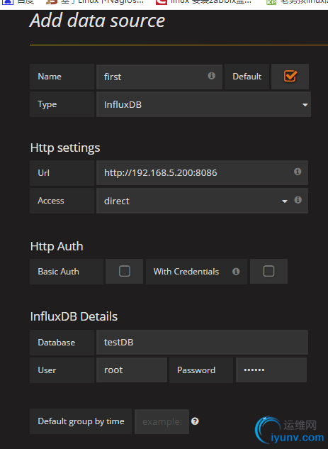Click the Http settings heading
This screenshot has width=328, height=449.
click(65, 148)
